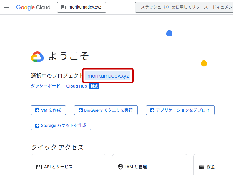Click the Google Cloud icon beside ようこそ
The width and height of the screenshot is (233, 175).
click(37, 57)
